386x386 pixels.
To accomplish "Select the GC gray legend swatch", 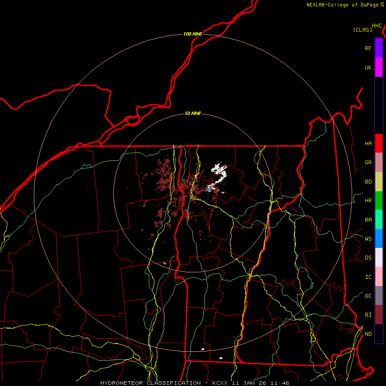I will point(379,296).
